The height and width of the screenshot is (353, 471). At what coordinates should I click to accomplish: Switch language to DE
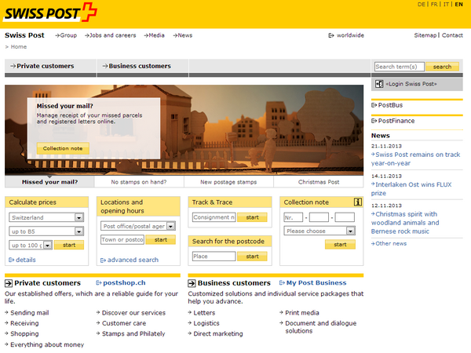coord(421,4)
